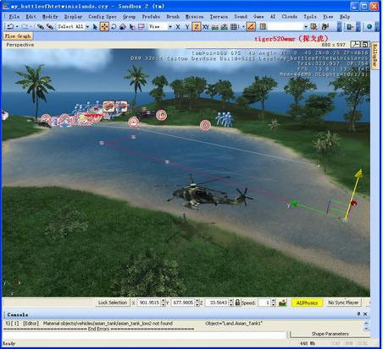Click the viewport layout icon beside 880 x 597
Viewport: 383px width, 349px height.
click(355, 44)
